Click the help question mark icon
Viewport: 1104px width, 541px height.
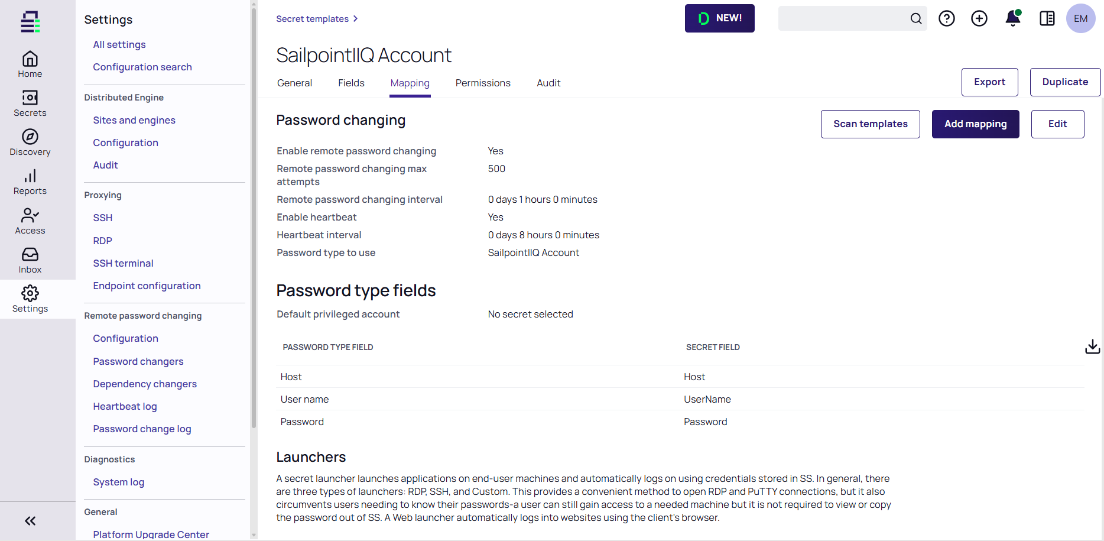(947, 18)
